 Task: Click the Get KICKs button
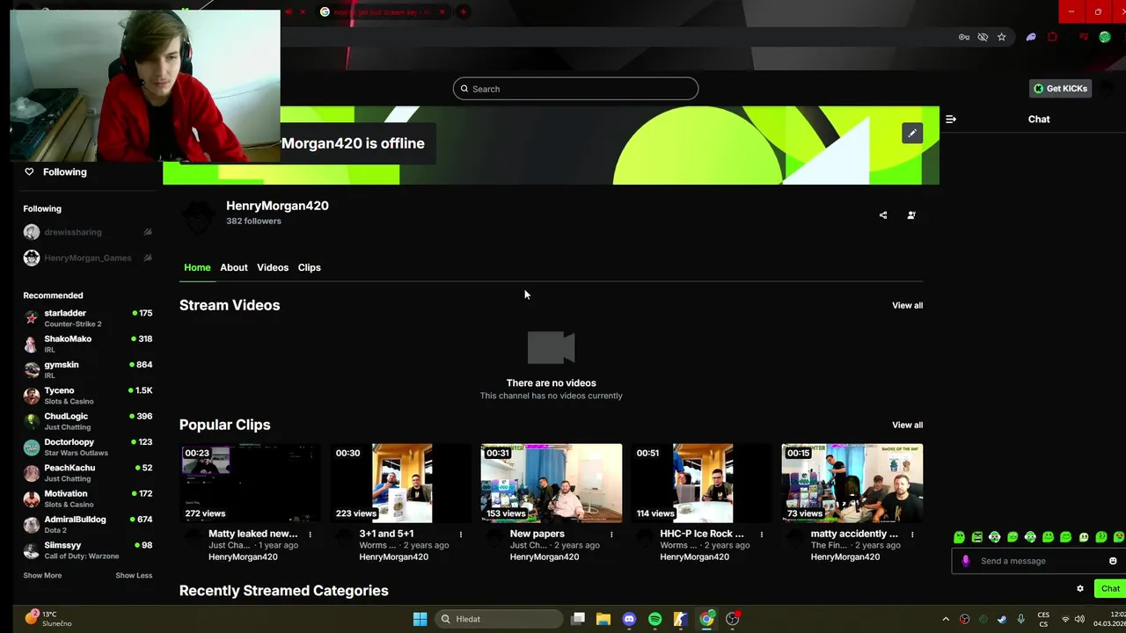[1060, 89]
